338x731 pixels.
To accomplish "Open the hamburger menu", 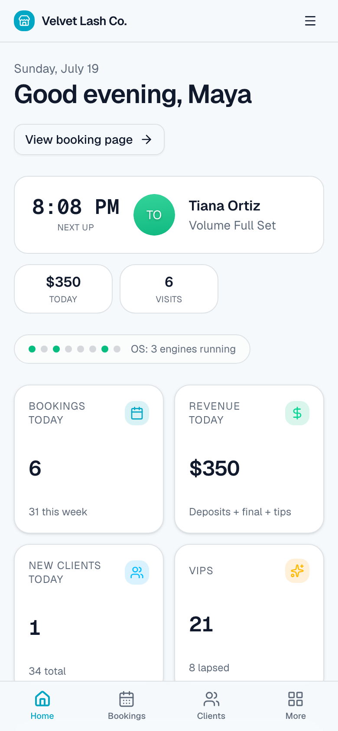I will click(310, 21).
